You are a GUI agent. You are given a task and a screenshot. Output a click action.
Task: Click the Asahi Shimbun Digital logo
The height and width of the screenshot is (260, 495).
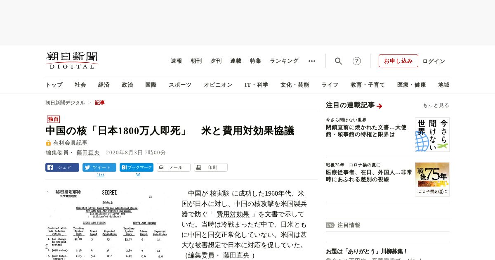[72, 60]
